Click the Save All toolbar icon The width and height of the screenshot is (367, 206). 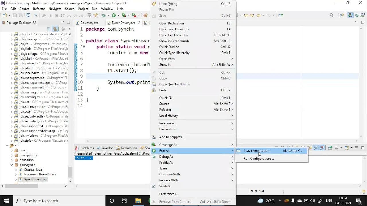point(21,15)
